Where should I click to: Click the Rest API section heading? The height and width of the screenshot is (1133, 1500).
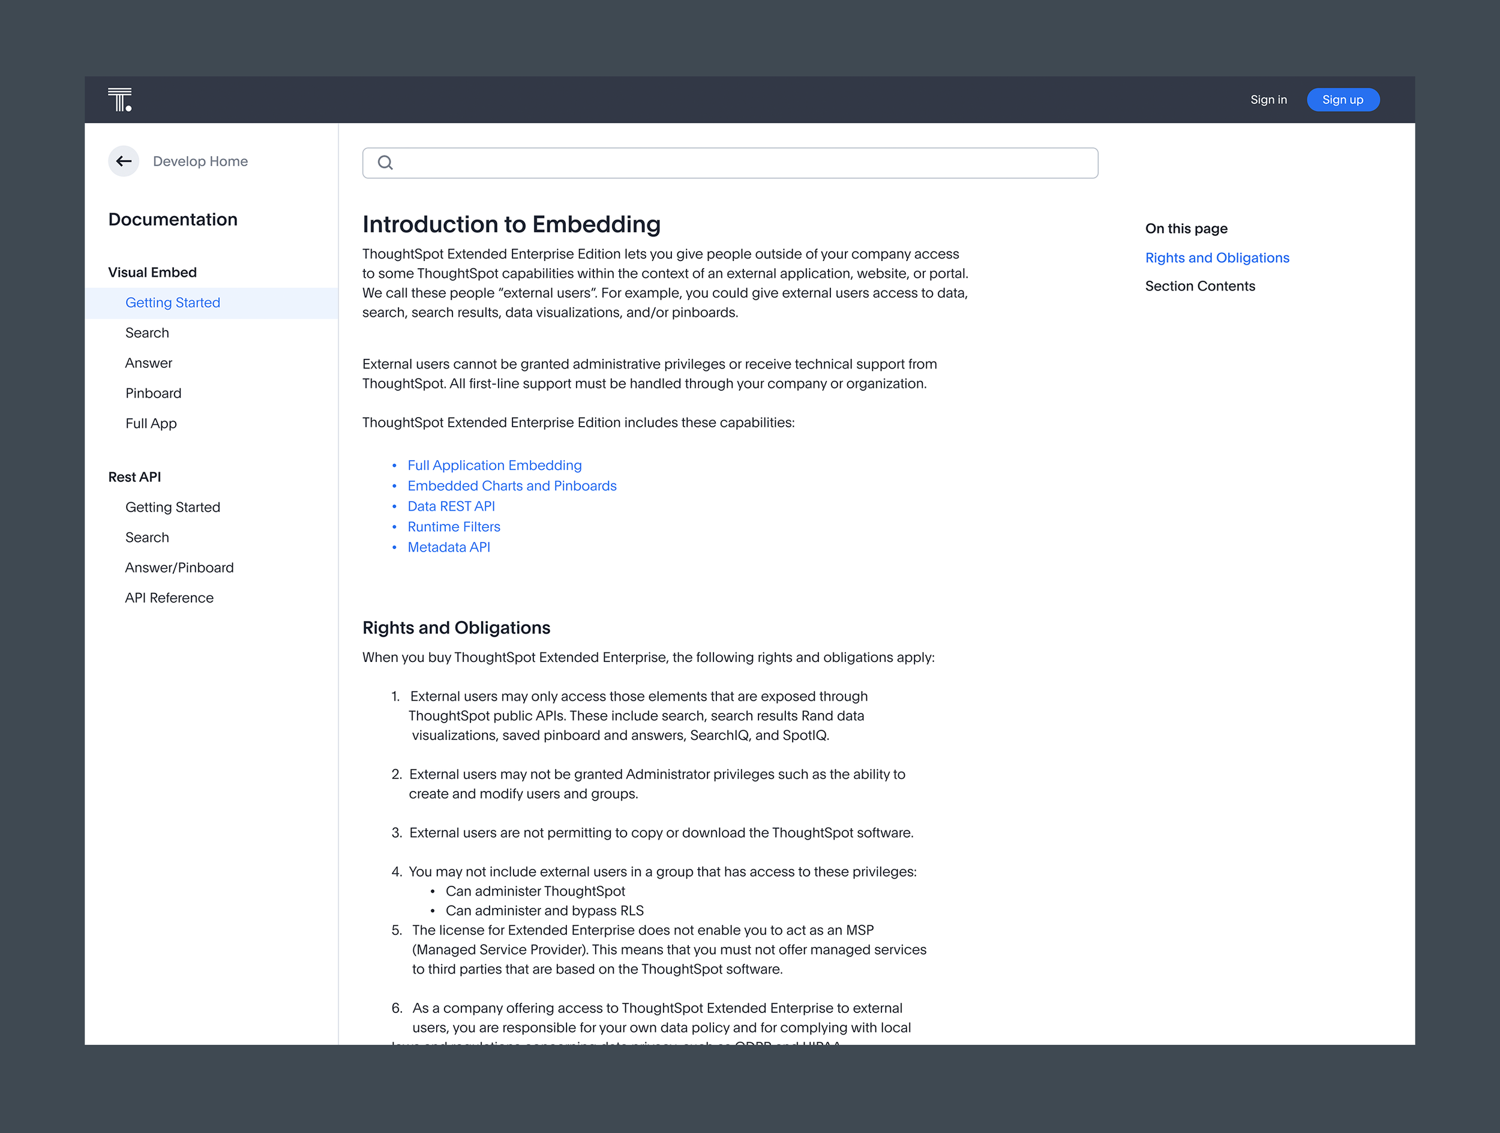135,477
